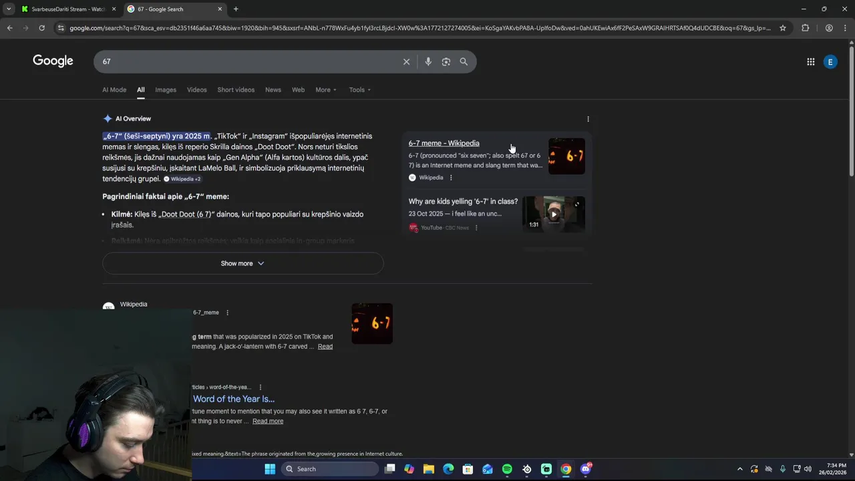Viewport: 855px width, 481px height.
Task: Open the 6-7 pumpkin thumbnail in Wikipedia card
Action: [x=566, y=156]
